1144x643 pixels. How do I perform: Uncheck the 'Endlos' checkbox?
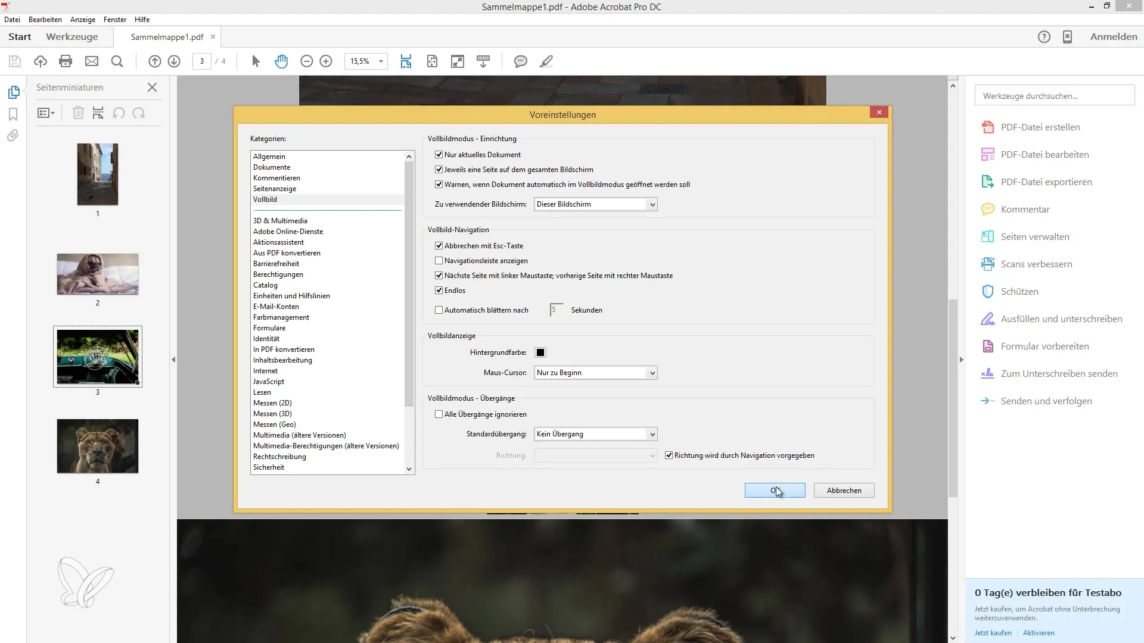[439, 291]
